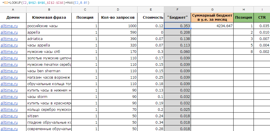Select cell 'российские часы'
The width and height of the screenshot is (270, 131).
click(49, 26)
